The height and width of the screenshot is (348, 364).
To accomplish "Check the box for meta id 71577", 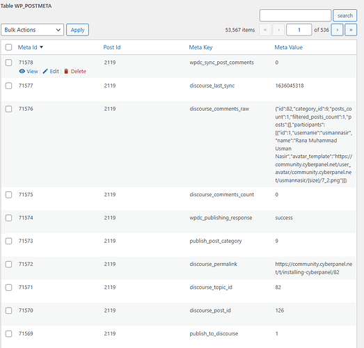I will [x=8, y=86].
